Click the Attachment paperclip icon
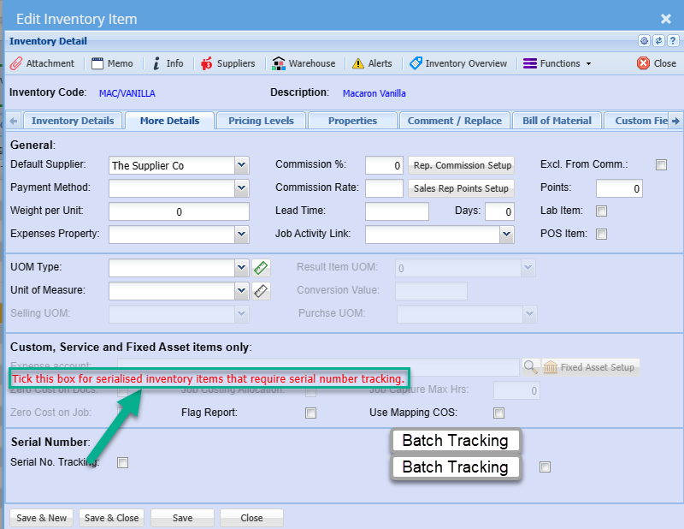Screen dimensions: 684x529 coord(16,63)
